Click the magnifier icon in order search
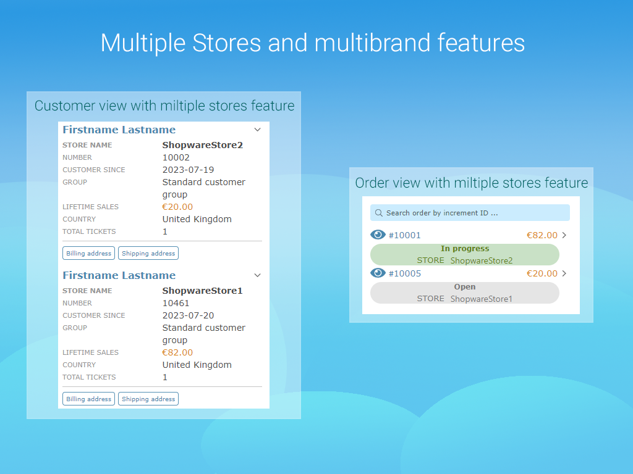The width and height of the screenshot is (633, 474). click(379, 213)
